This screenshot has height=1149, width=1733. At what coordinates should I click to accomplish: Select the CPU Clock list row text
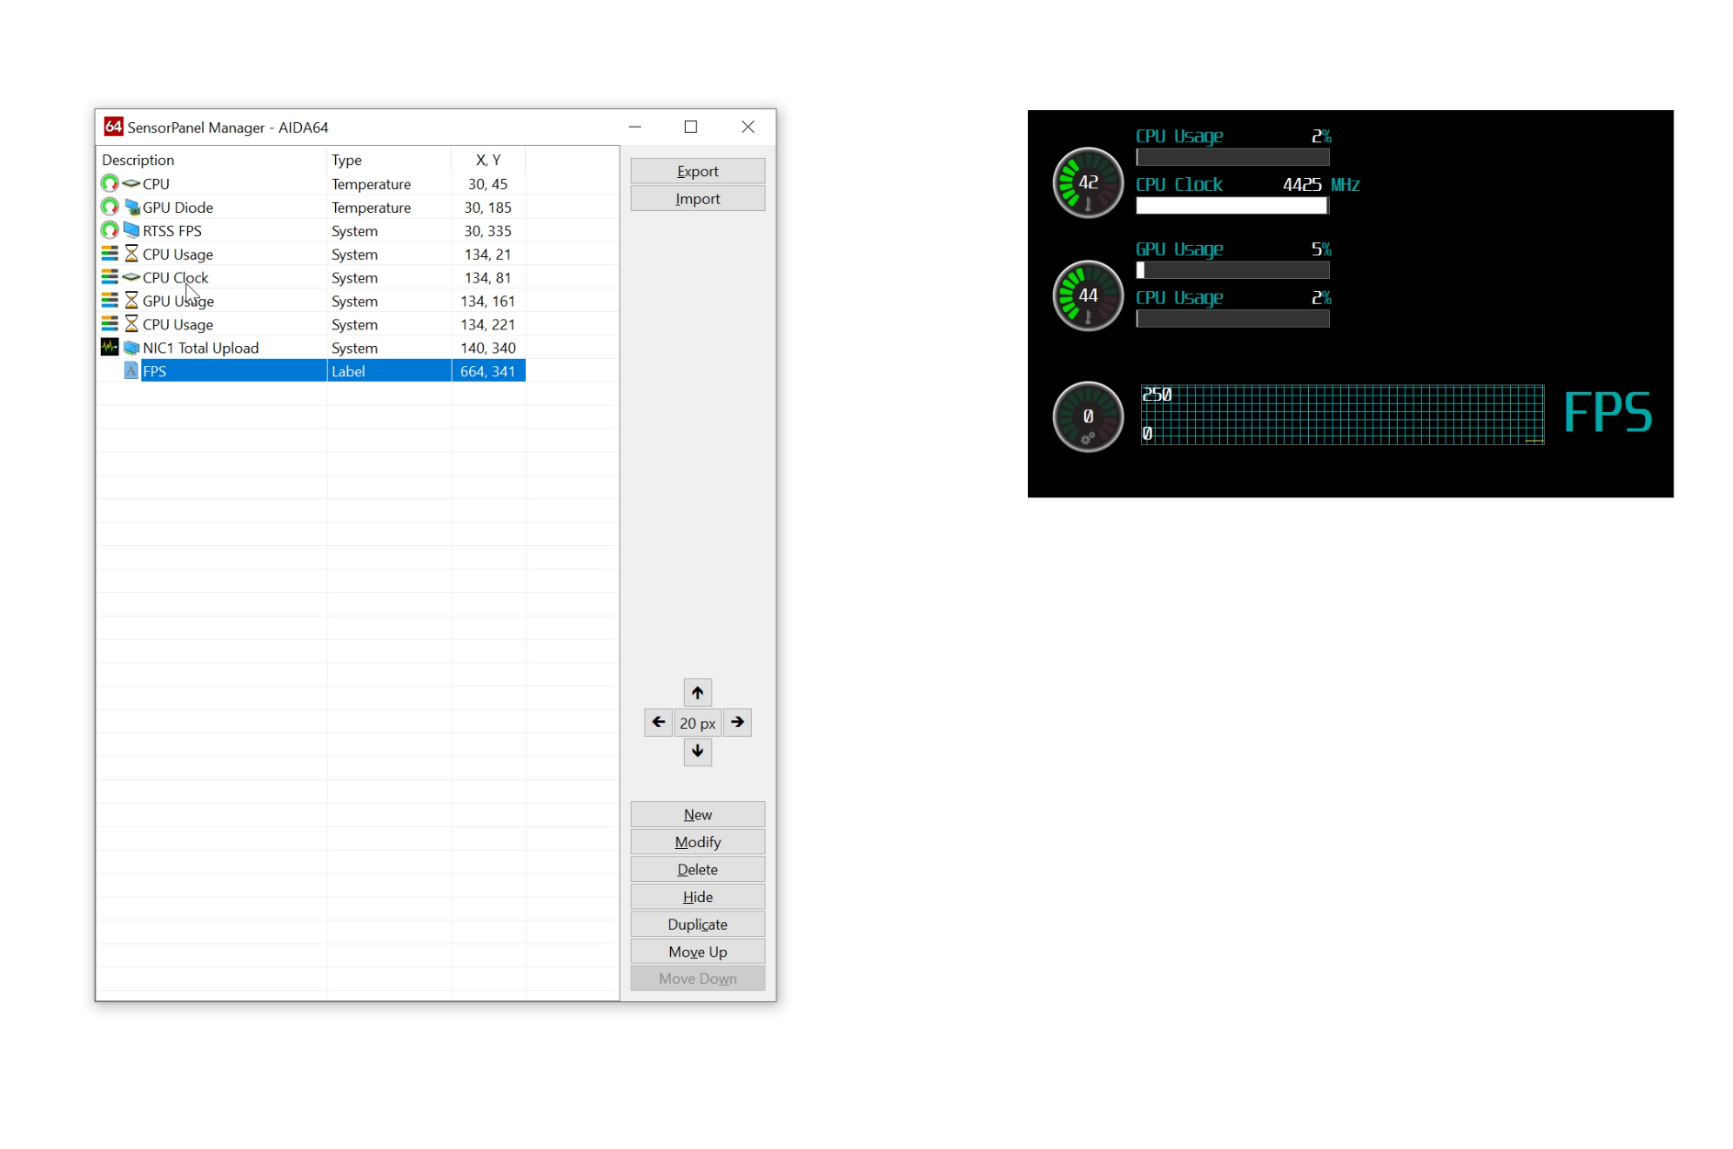(x=175, y=277)
